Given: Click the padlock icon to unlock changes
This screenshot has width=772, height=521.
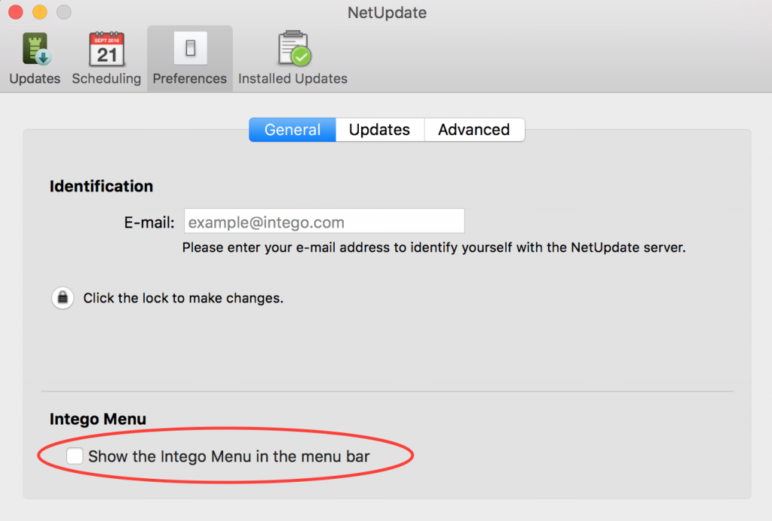Looking at the screenshot, I should (63, 298).
